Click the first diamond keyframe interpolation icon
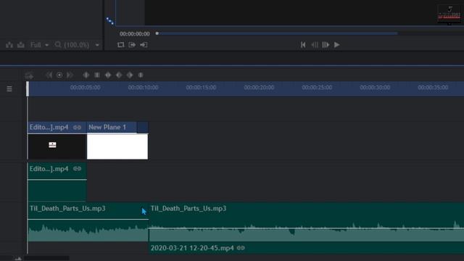The image size is (464, 261). coord(86,75)
